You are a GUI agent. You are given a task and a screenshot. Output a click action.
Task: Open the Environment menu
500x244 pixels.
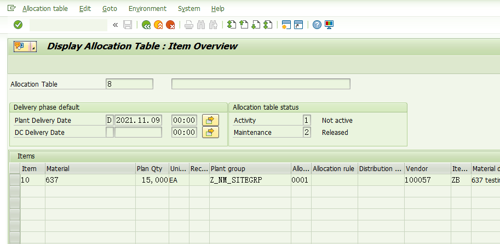click(147, 9)
